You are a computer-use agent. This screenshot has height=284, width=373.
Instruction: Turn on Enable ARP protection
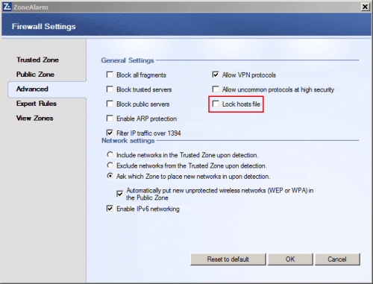110,119
